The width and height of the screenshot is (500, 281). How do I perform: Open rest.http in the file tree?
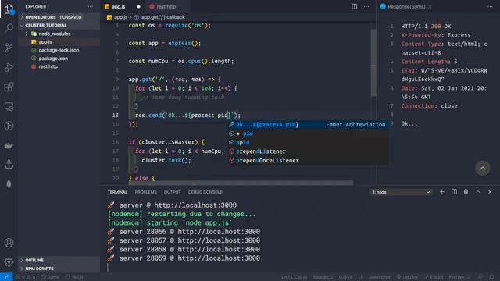pos(59,66)
